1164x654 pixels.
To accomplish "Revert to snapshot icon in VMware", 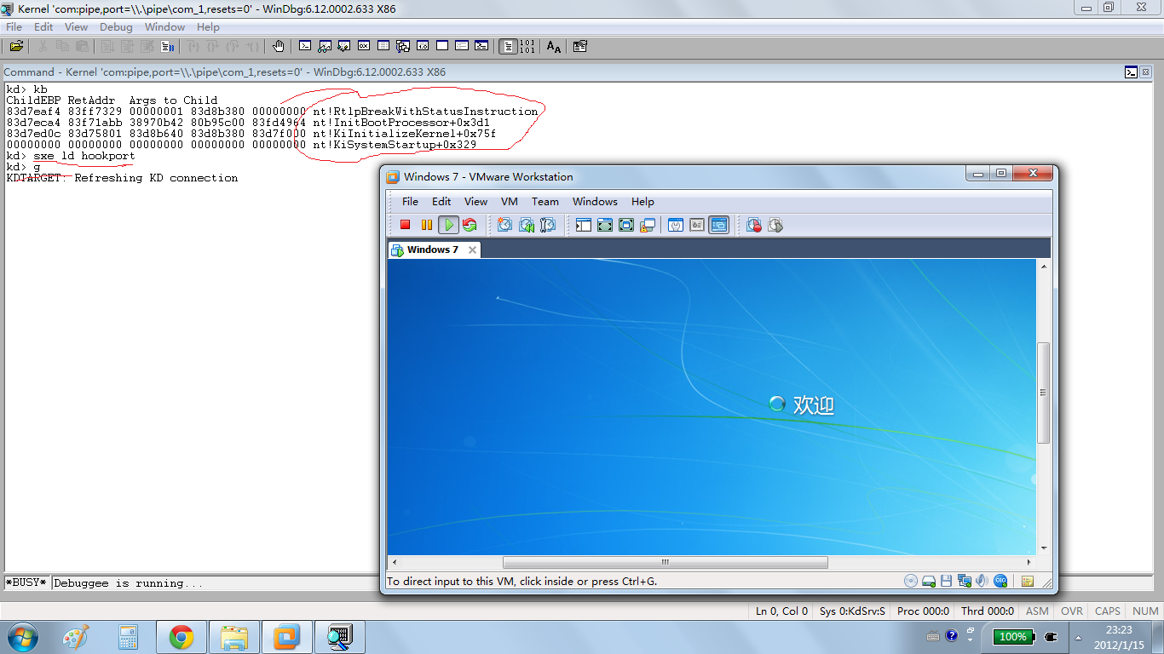I will tap(526, 225).
